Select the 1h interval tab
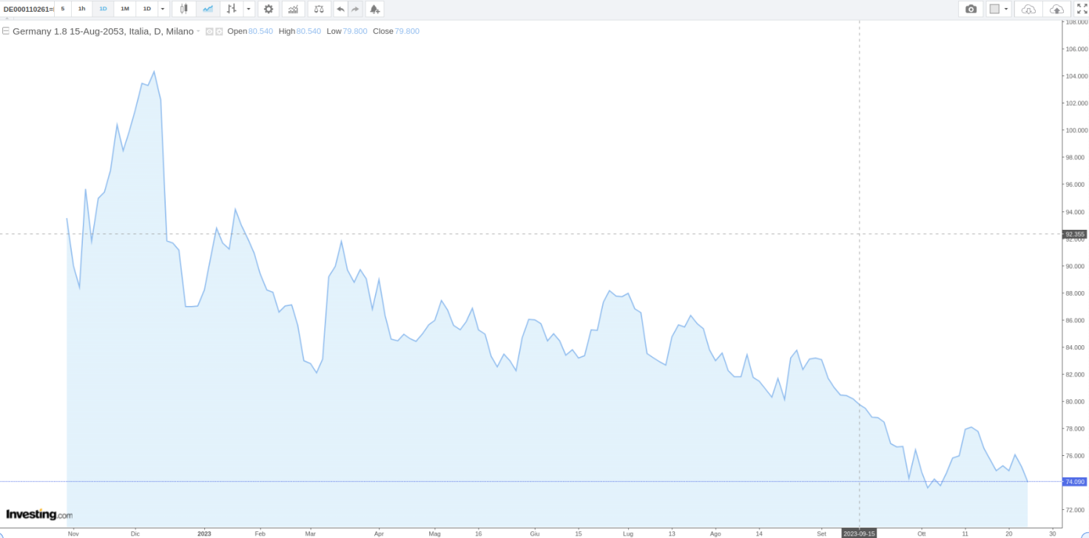Screen dimensions: 1089x538 (x=82, y=9)
